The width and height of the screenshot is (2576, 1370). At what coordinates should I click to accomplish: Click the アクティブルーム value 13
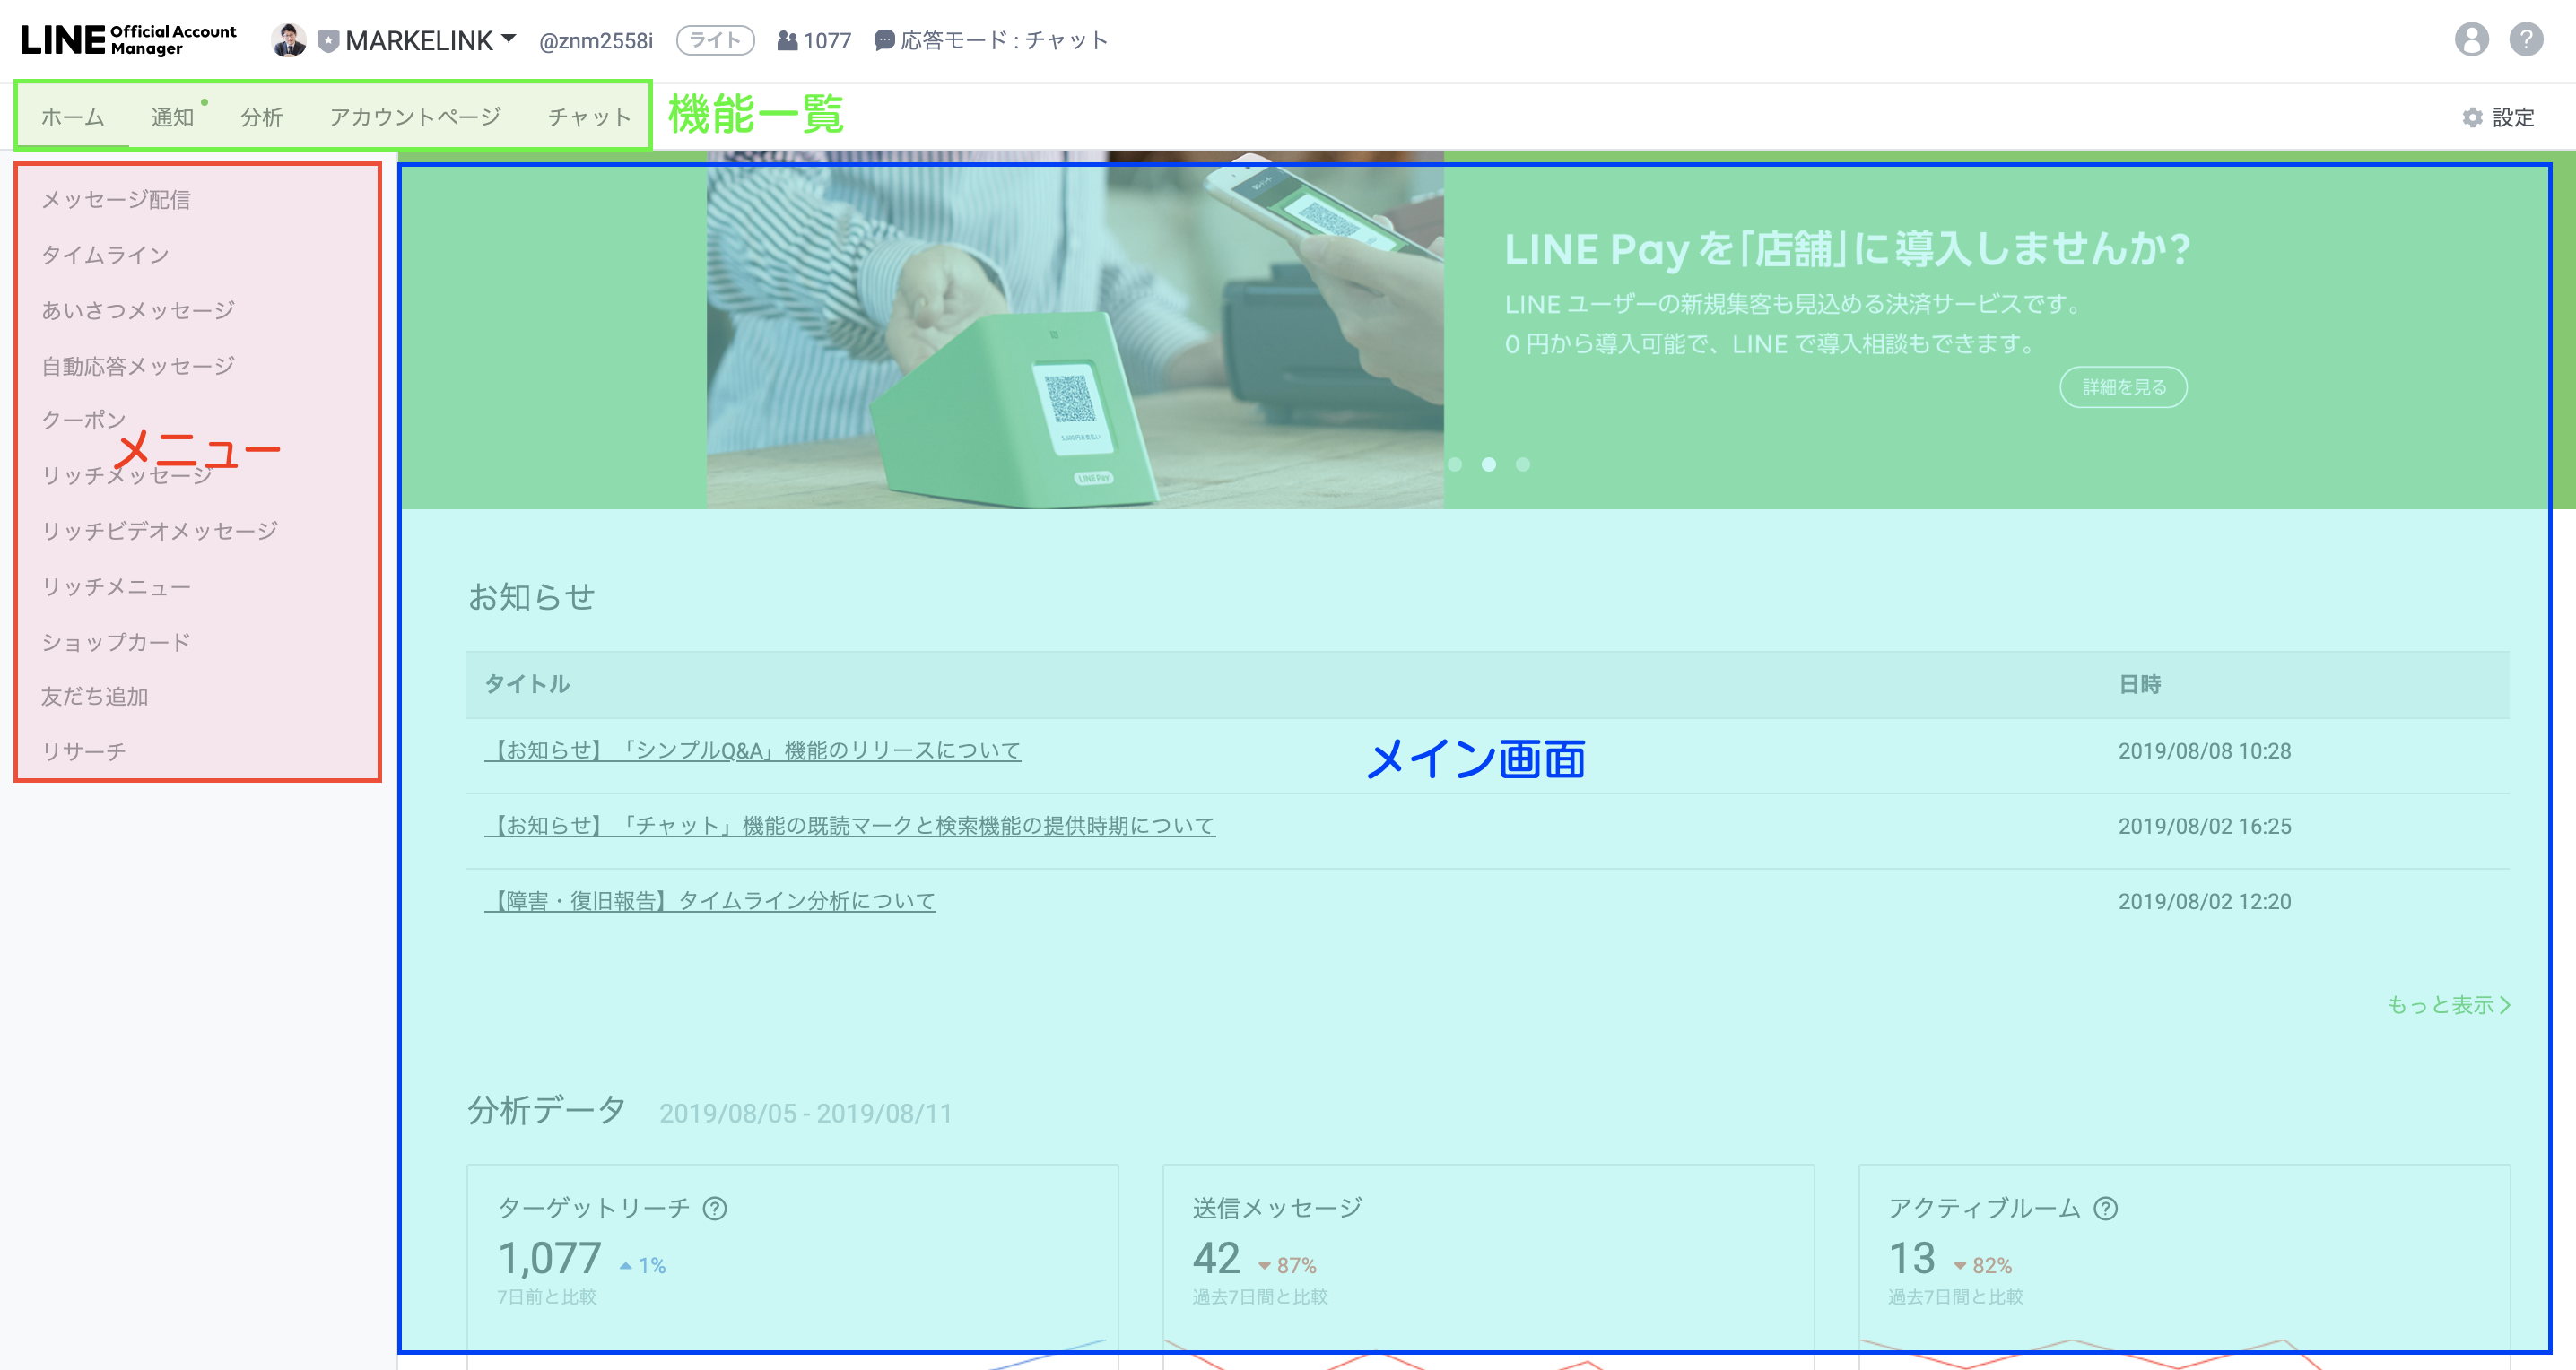(x=1912, y=1258)
